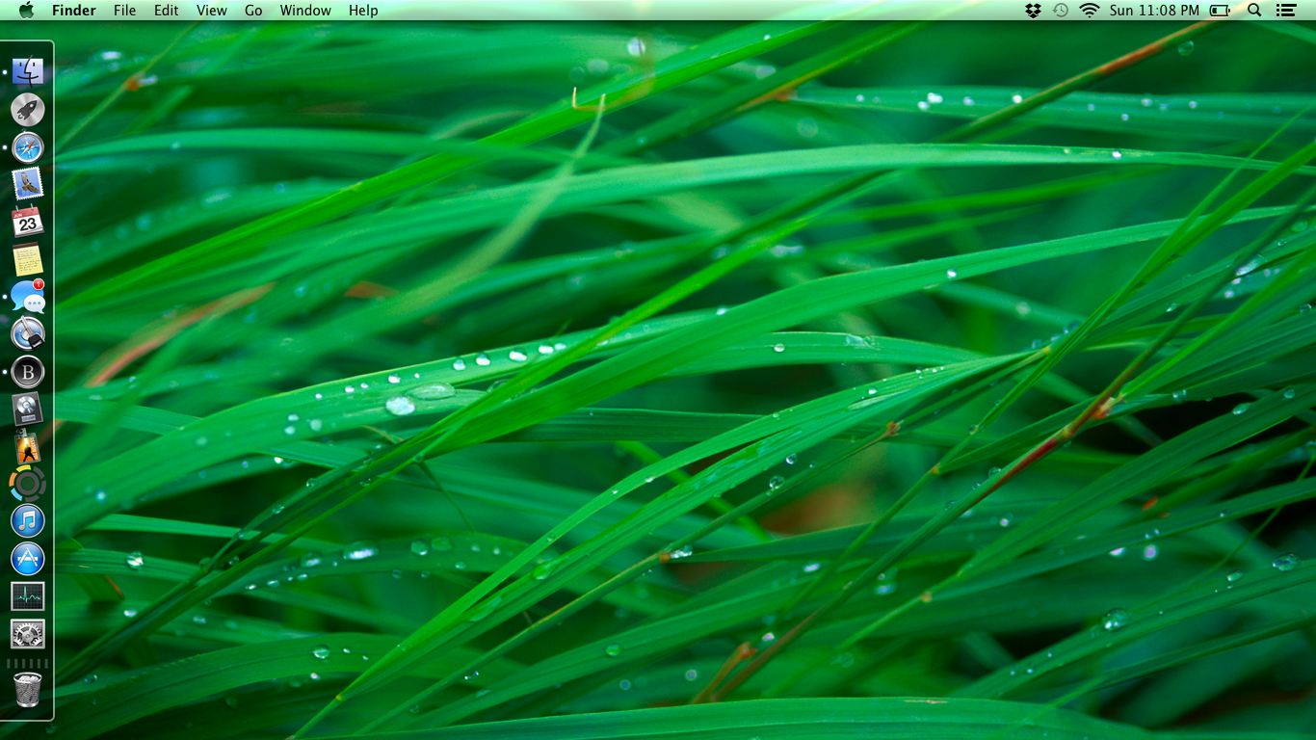This screenshot has width=1316, height=740.
Task: Open the colorful ring app icon in dock
Action: (x=28, y=484)
